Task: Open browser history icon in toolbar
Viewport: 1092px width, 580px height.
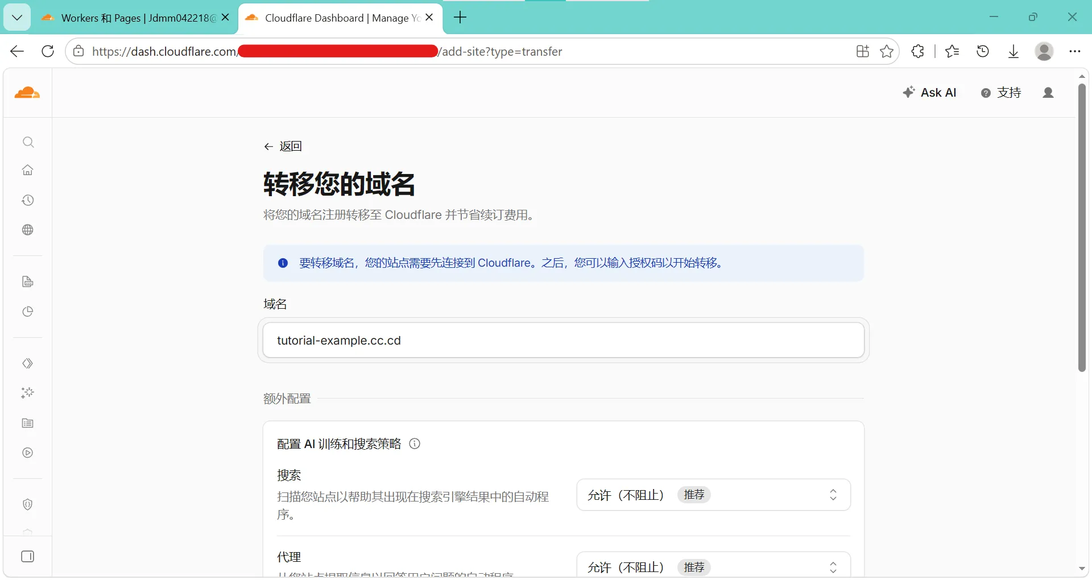Action: tap(983, 51)
